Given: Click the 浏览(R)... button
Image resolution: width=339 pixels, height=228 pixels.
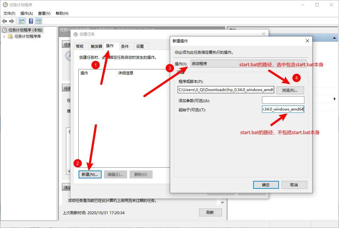Looking at the screenshot, I should pyautogui.click(x=290, y=90).
